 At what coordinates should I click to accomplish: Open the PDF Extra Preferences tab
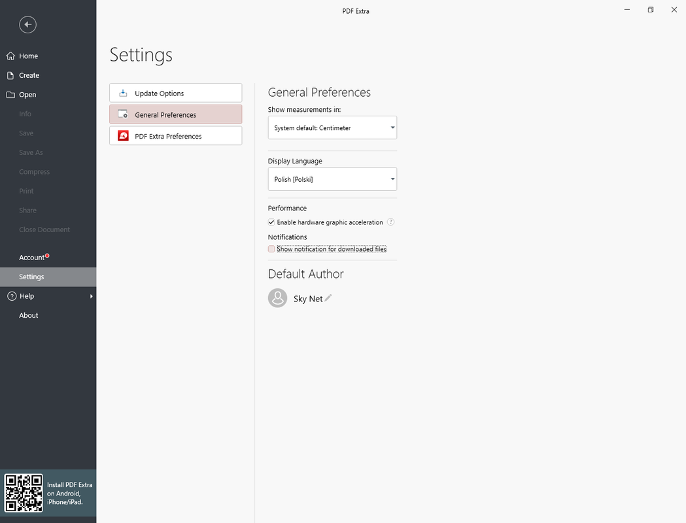click(175, 135)
